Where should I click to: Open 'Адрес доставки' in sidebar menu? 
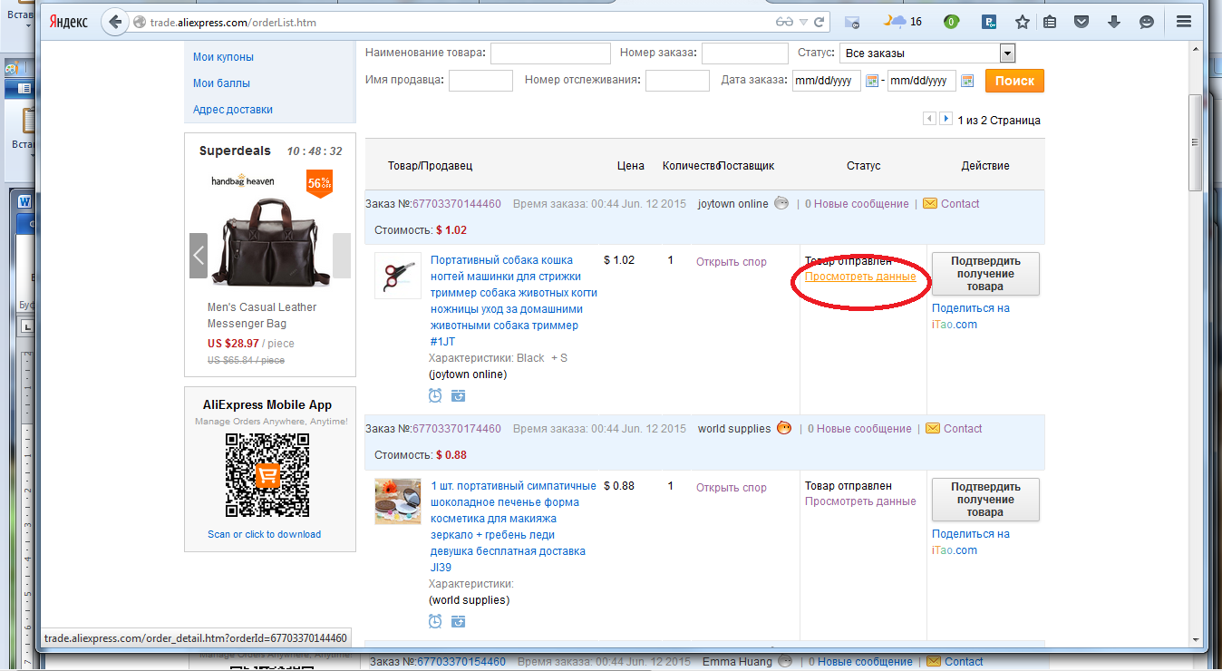click(233, 110)
